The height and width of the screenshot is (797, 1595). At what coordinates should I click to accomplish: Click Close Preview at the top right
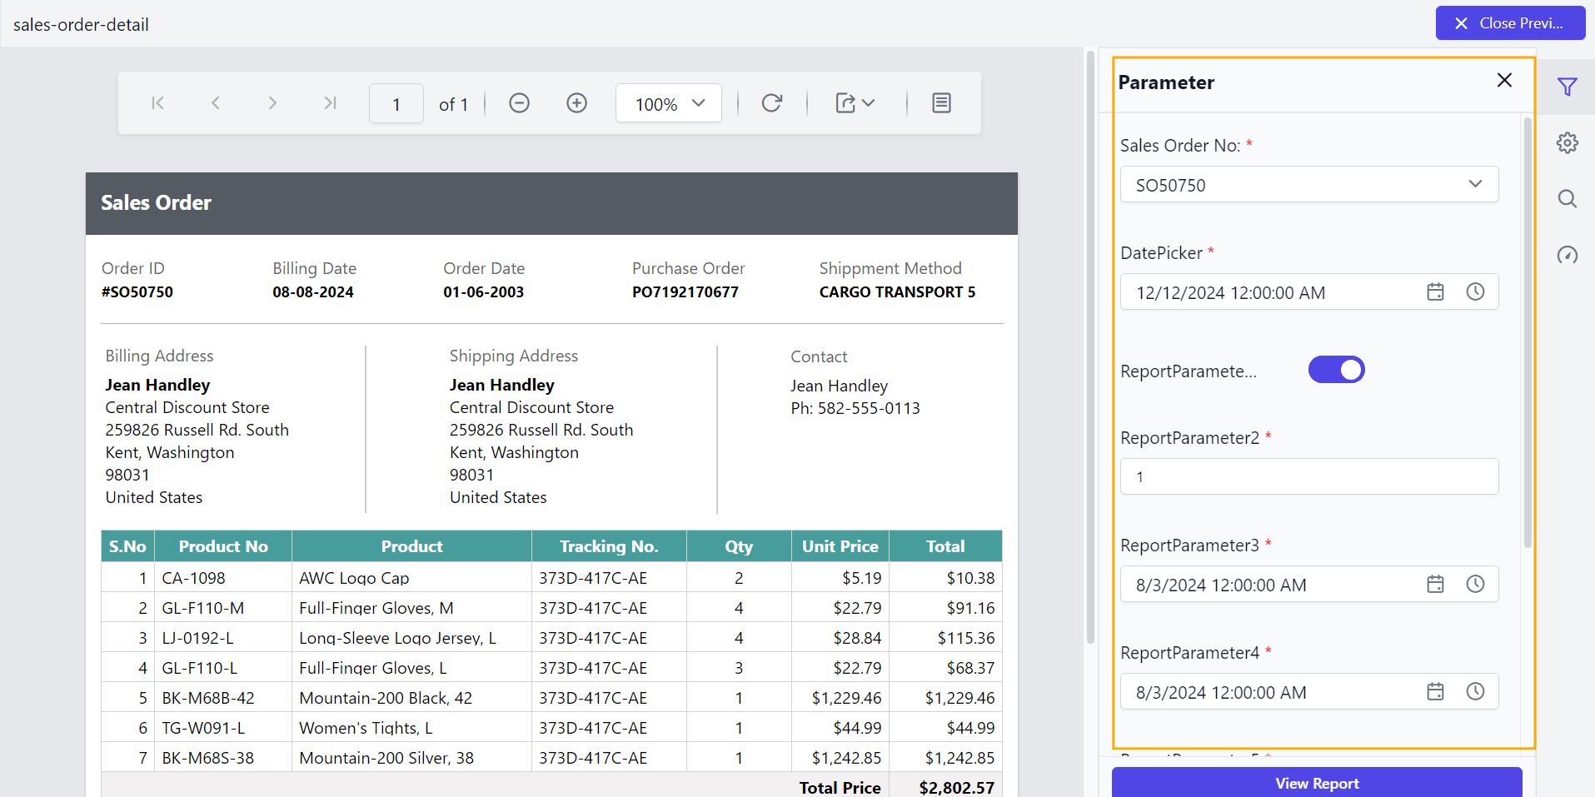pyautogui.click(x=1510, y=22)
